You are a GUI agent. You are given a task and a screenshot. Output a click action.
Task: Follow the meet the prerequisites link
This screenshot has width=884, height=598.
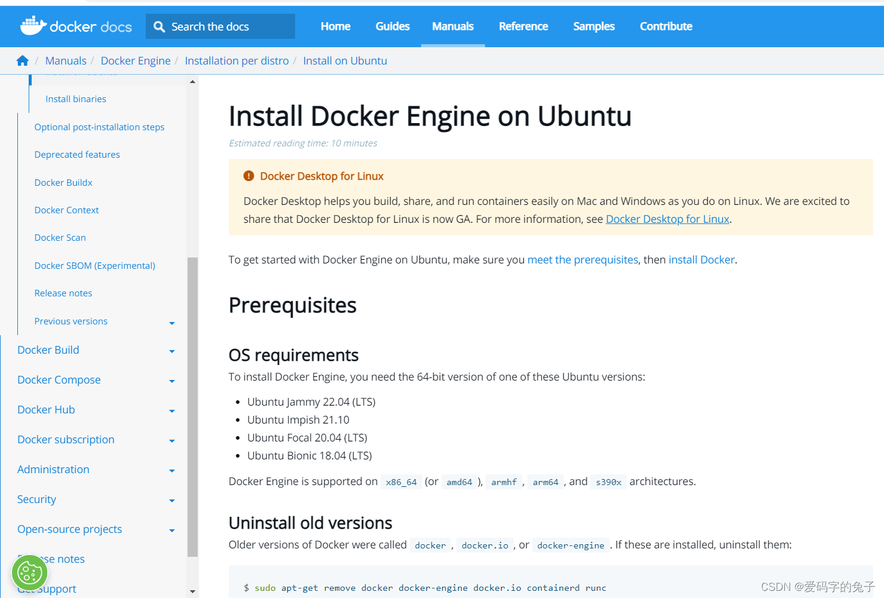coord(582,260)
